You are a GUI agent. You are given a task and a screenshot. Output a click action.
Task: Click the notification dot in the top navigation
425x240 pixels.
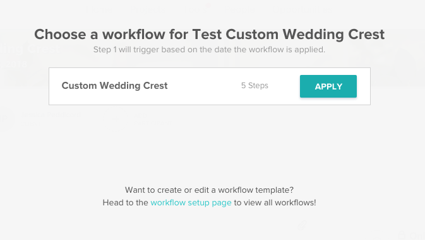208,5
